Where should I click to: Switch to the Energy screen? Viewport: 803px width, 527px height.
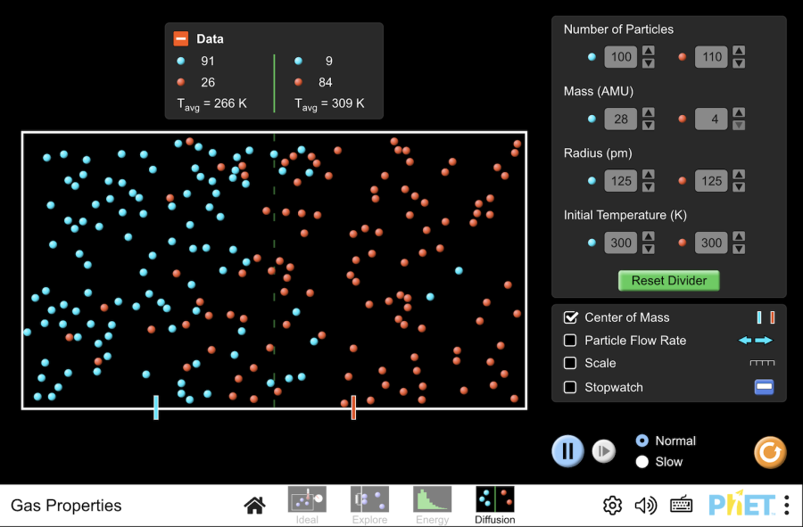coord(432,505)
